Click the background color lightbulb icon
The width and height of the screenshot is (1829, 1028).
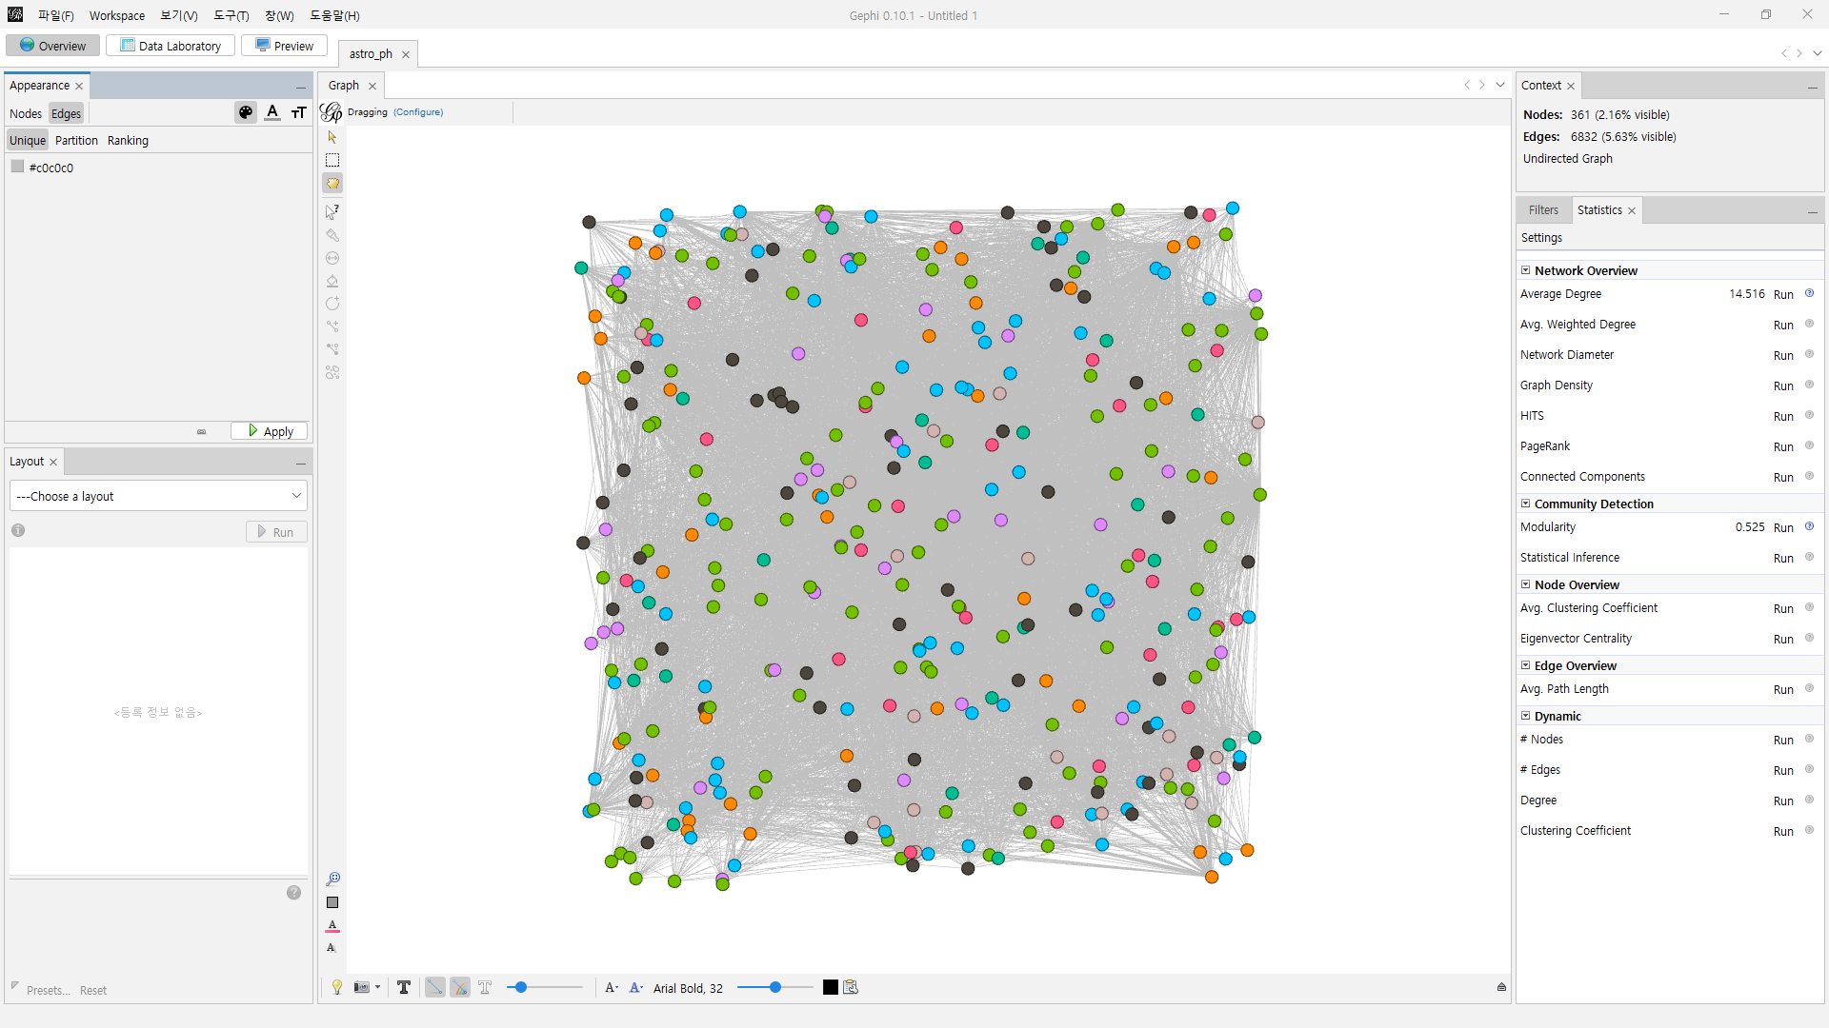pyautogui.click(x=337, y=988)
